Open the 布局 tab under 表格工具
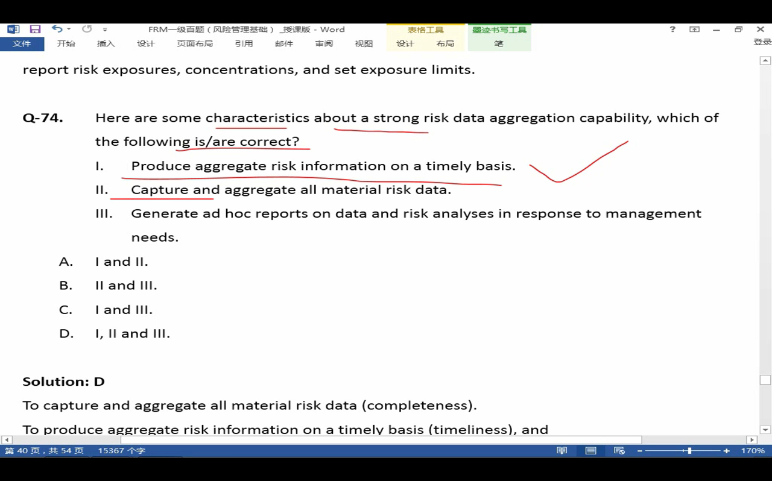The width and height of the screenshot is (772, 481). coord(445,44)
